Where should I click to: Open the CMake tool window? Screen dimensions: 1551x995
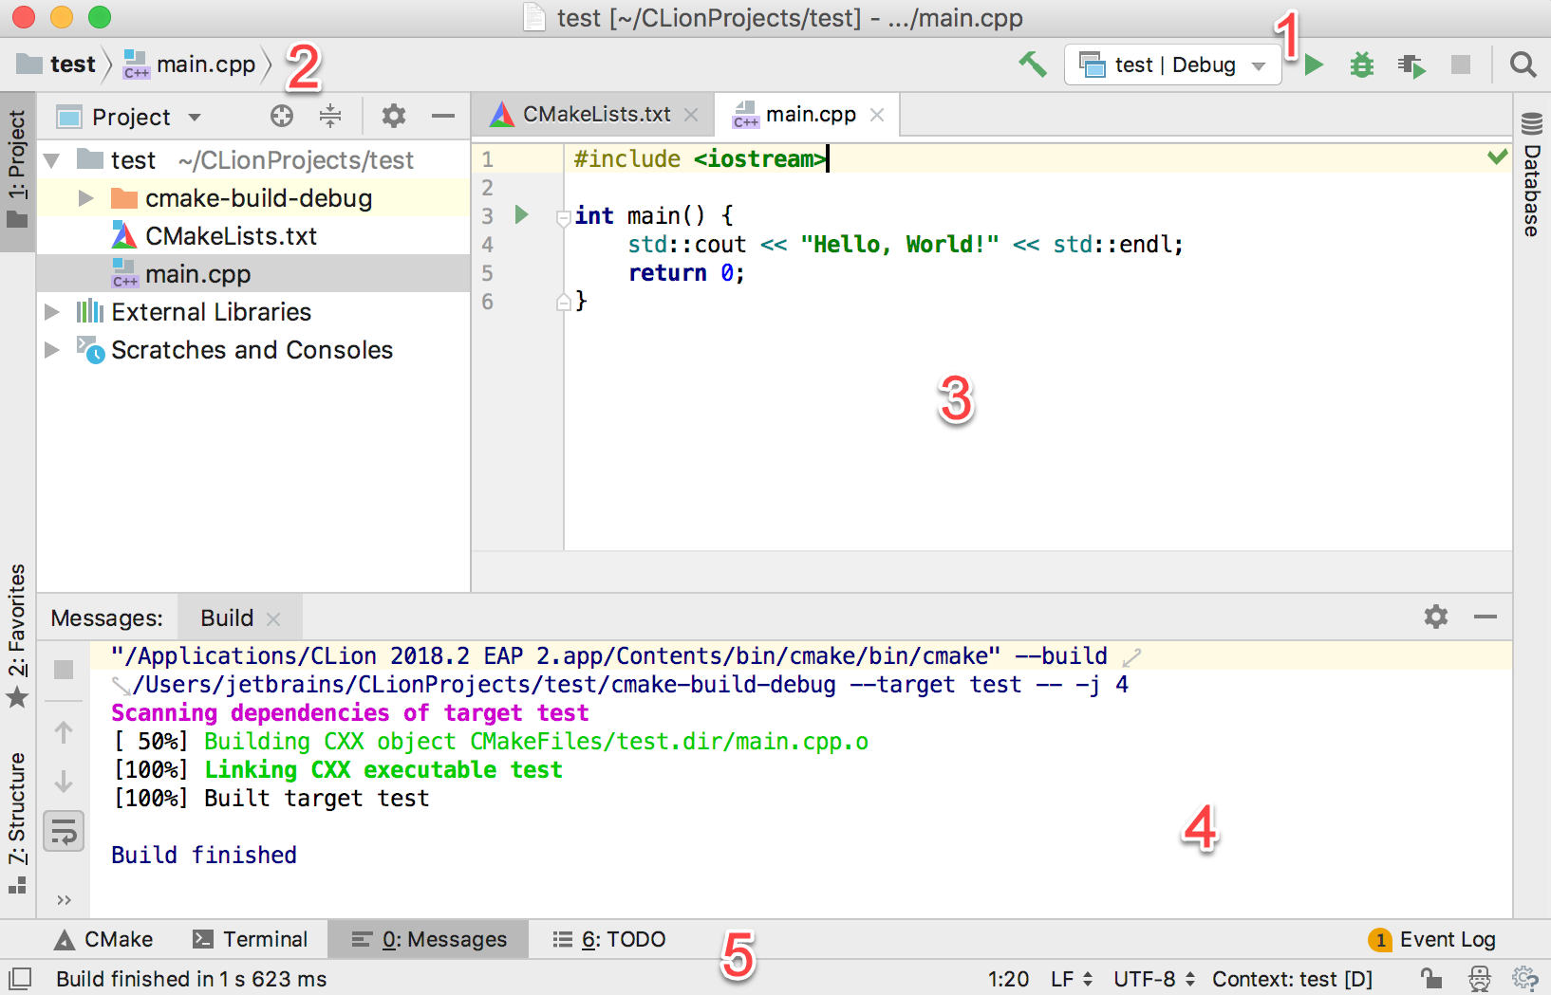103,939
